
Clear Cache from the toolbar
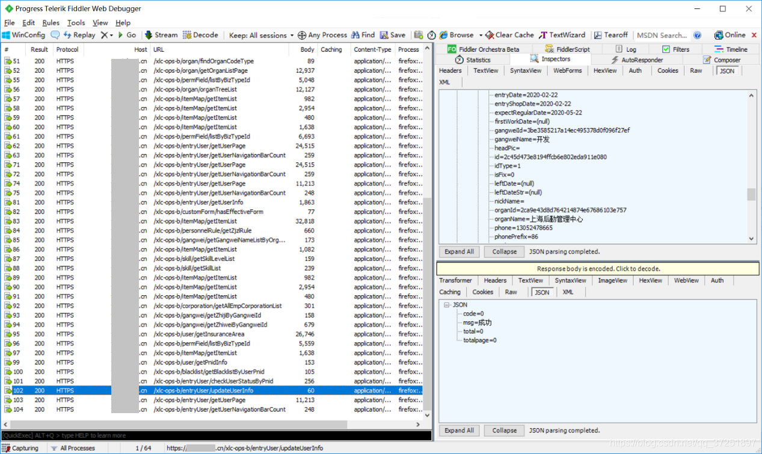pos(510,35)
